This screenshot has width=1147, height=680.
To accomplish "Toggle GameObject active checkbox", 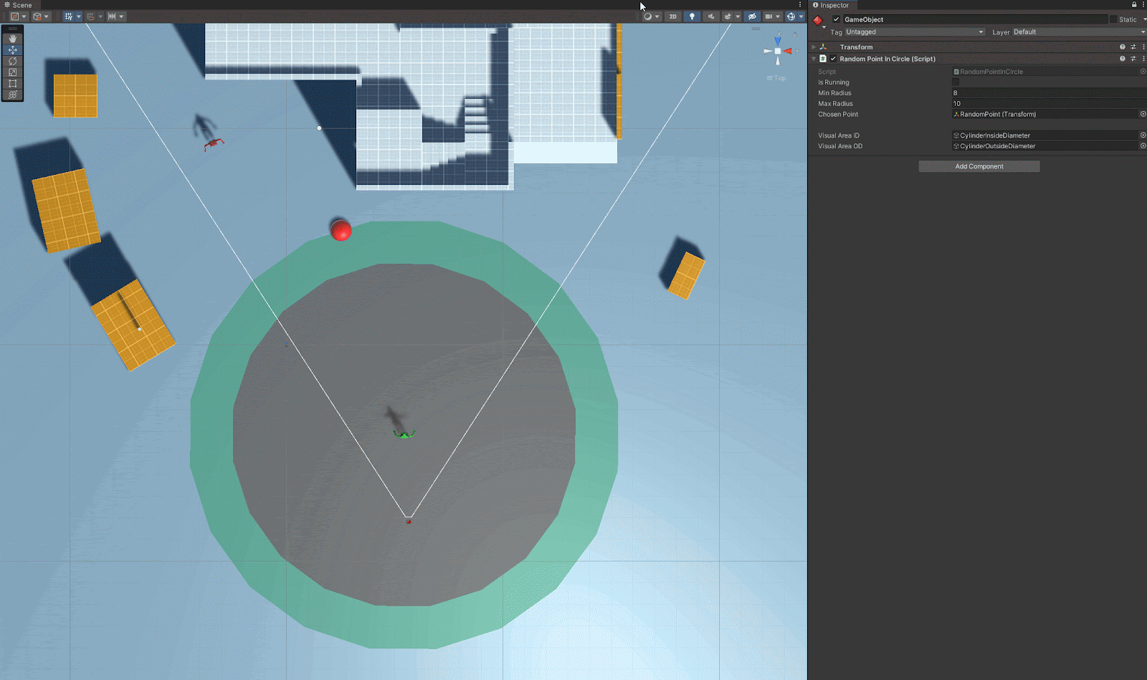I will (836, 19).
